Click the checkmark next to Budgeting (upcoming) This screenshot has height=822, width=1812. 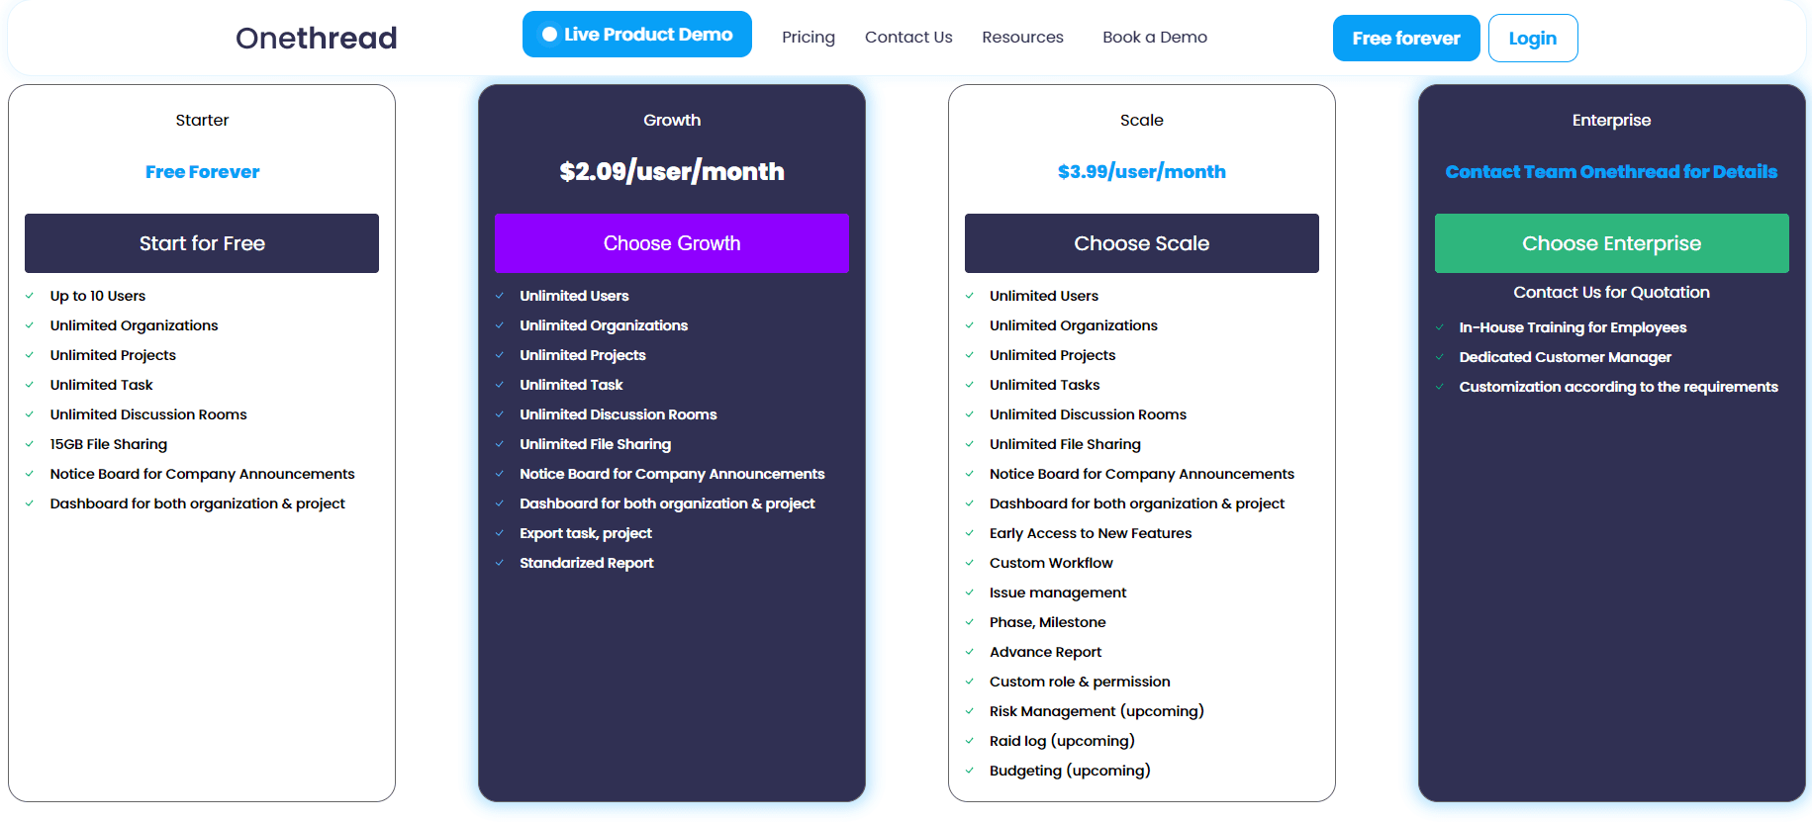pyautogui.click(x=969, y=771)
